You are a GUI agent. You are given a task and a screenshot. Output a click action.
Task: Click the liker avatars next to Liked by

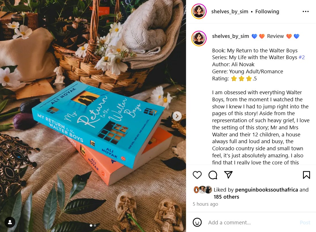tap(202, 190)
